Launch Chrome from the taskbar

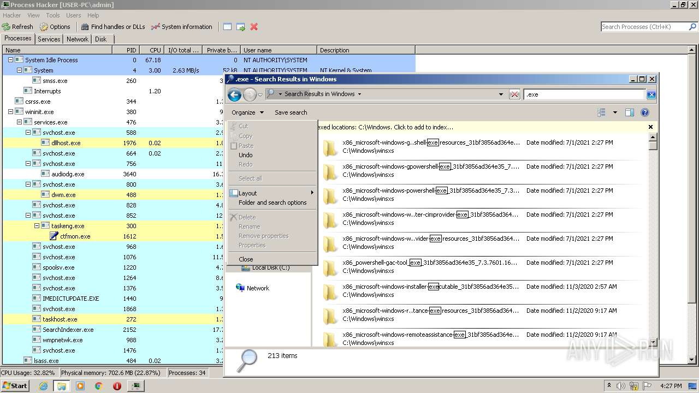(98, 386)
